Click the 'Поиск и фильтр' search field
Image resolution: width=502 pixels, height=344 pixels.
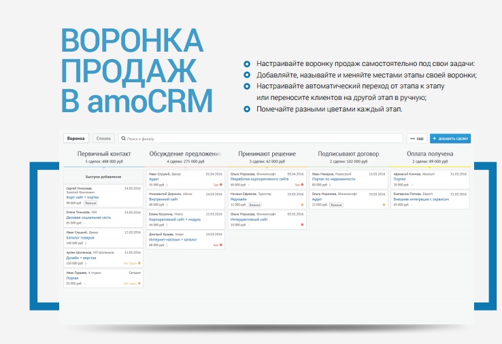point(261,139)
